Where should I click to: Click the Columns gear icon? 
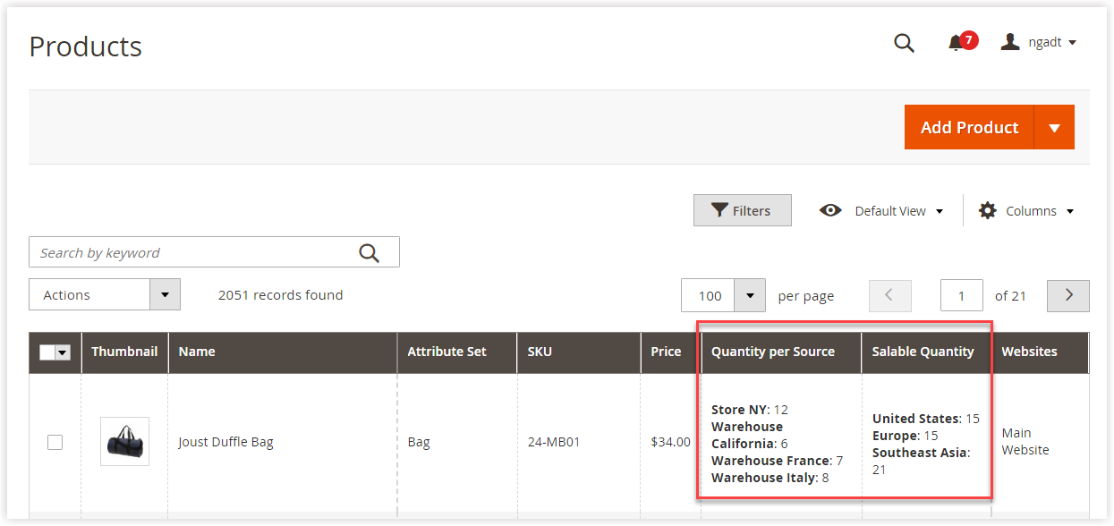(987, 210)
